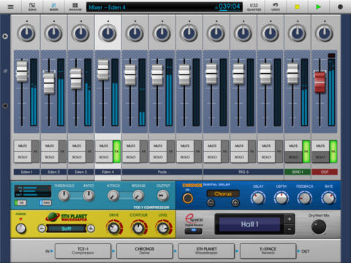Start playback with green play button

coord(318,7)
